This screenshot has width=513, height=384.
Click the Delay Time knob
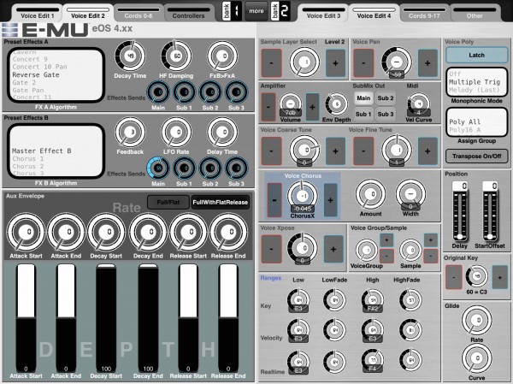coord(222,133)
